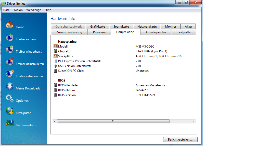Switch to the Soundkarte tab
This screenshot has width=257, height=161.
[121, 27]
